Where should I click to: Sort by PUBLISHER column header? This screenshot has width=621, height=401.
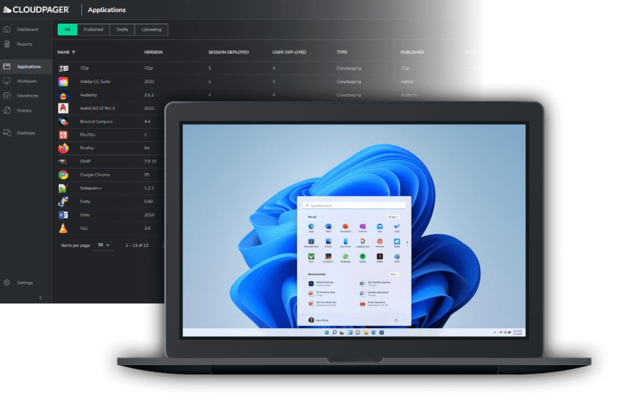coord(412,52)
